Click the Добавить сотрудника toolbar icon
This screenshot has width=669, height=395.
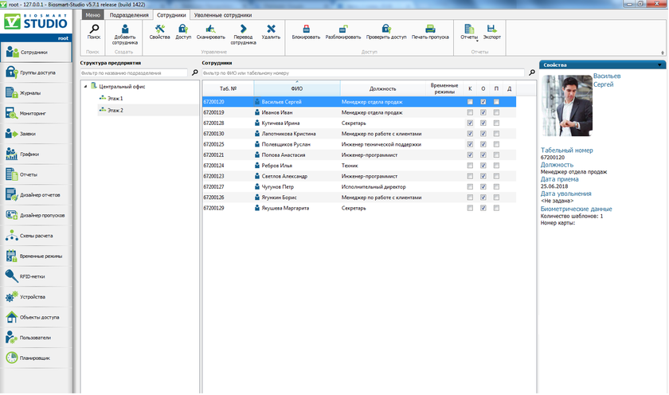pos(124,29)
